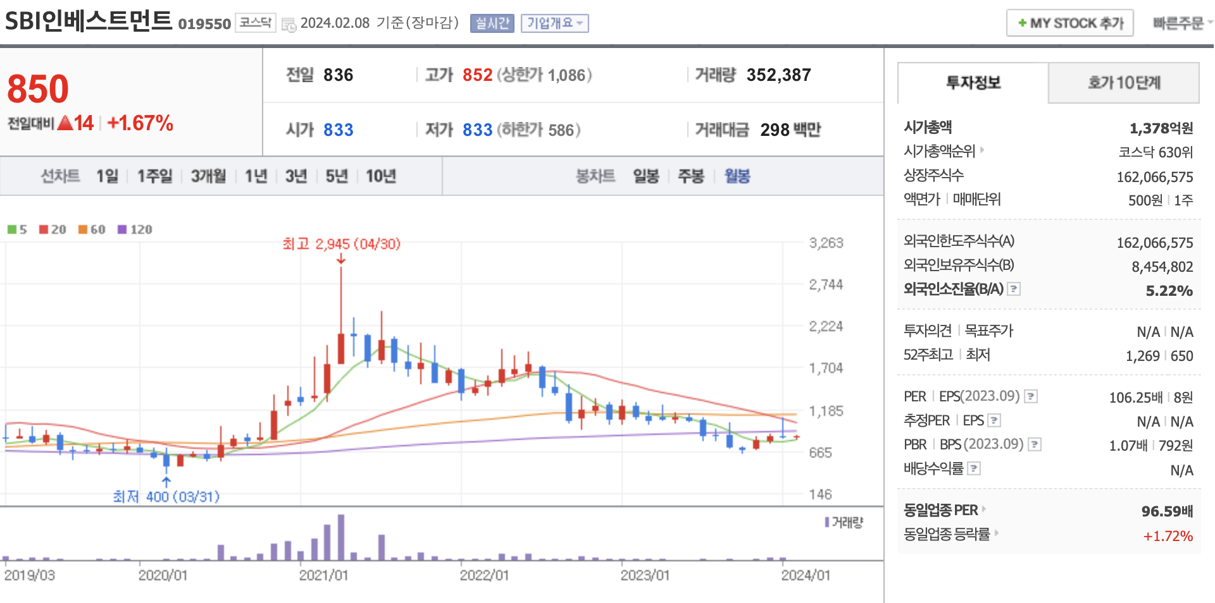Click the foreign ownership ratio 5.22%
The height and width of the screenshot is (603, 1215).
(x=1169, y=291)
